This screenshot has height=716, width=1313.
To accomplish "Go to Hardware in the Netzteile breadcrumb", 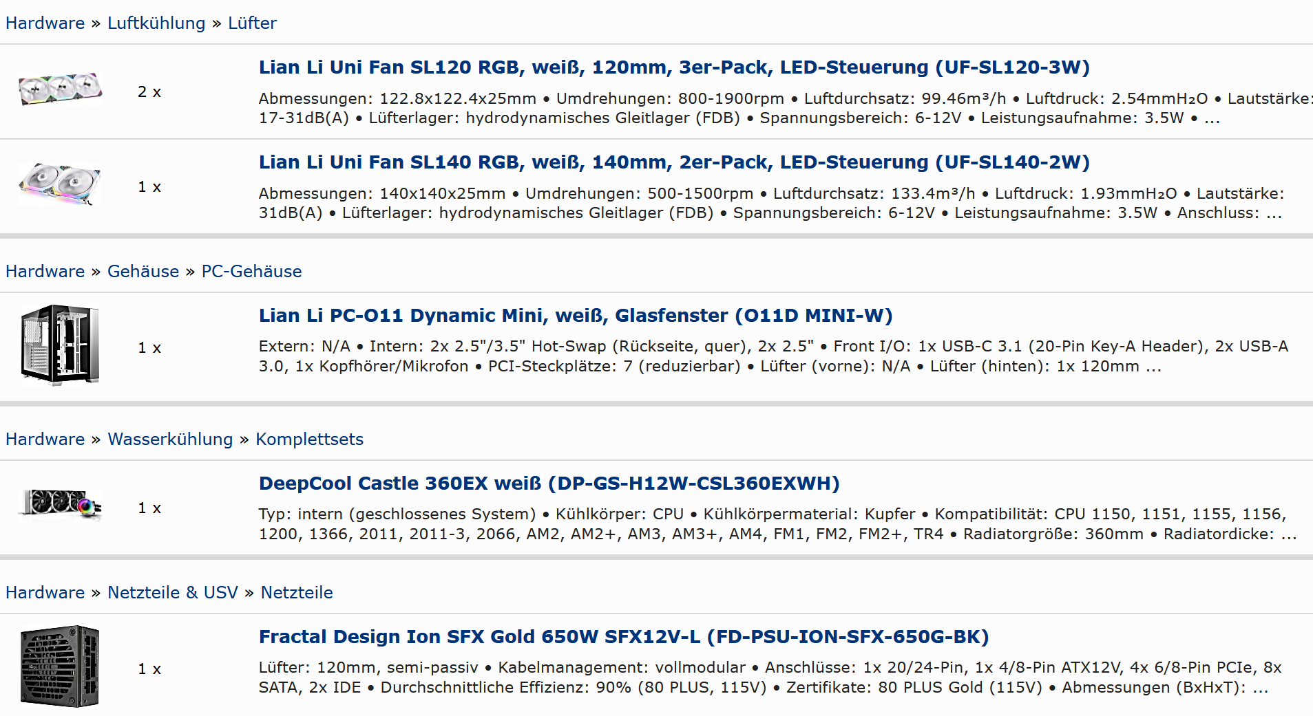I will coord(45,593).
